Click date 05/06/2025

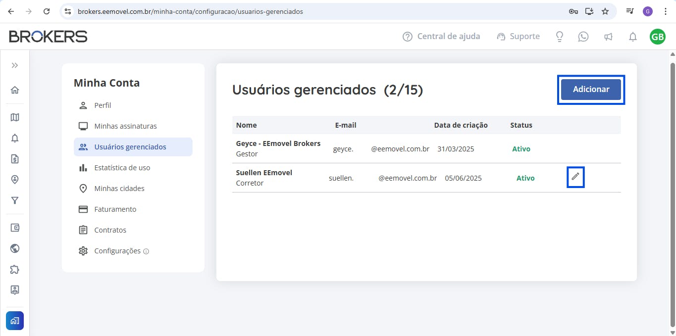(463, 178)
